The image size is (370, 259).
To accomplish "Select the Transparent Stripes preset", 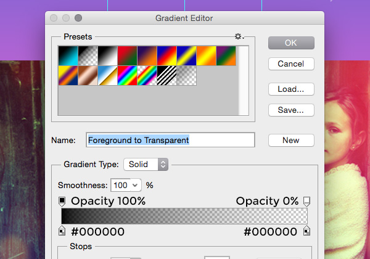I will [167, 75].
